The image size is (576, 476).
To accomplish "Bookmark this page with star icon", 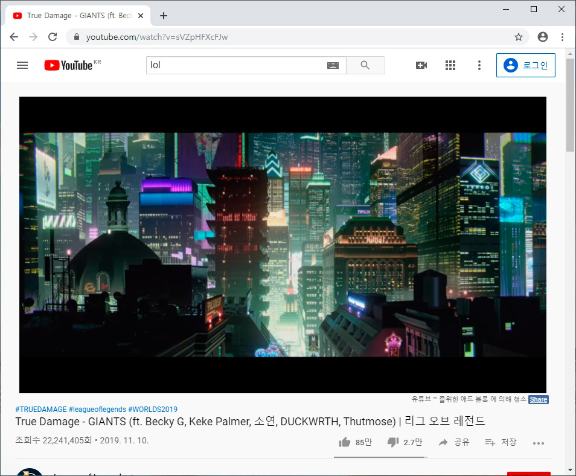I will [518, 37].
